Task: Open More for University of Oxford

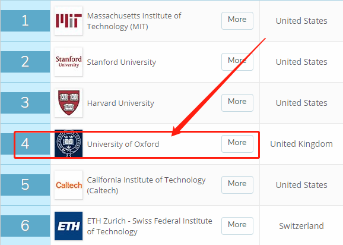Action: pyautogui.click(x=237, y=143)
